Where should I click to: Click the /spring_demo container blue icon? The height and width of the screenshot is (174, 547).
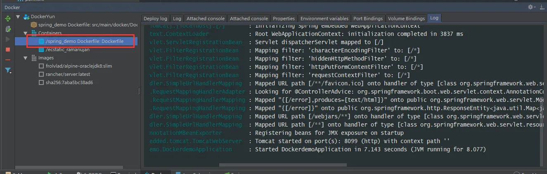coord(41,41)
